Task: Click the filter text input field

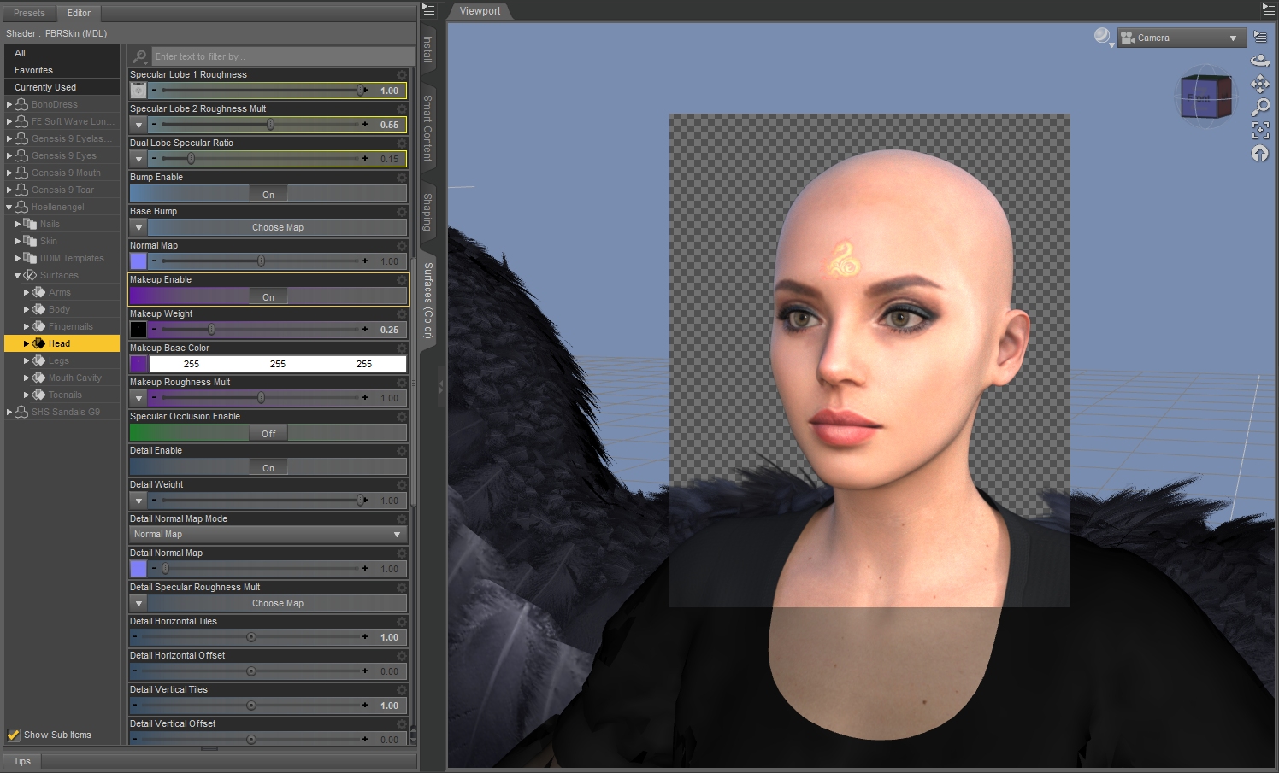Action: click(x=283, y=56)
